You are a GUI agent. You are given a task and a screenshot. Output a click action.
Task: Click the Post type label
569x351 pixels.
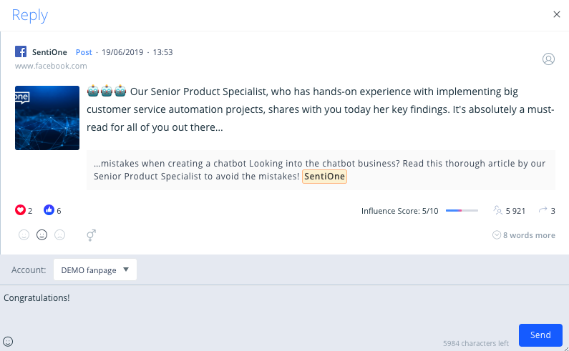[84, 52]
